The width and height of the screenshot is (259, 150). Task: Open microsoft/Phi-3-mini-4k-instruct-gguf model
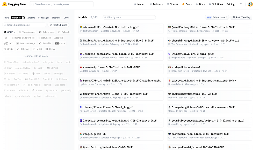coord(111,27)
